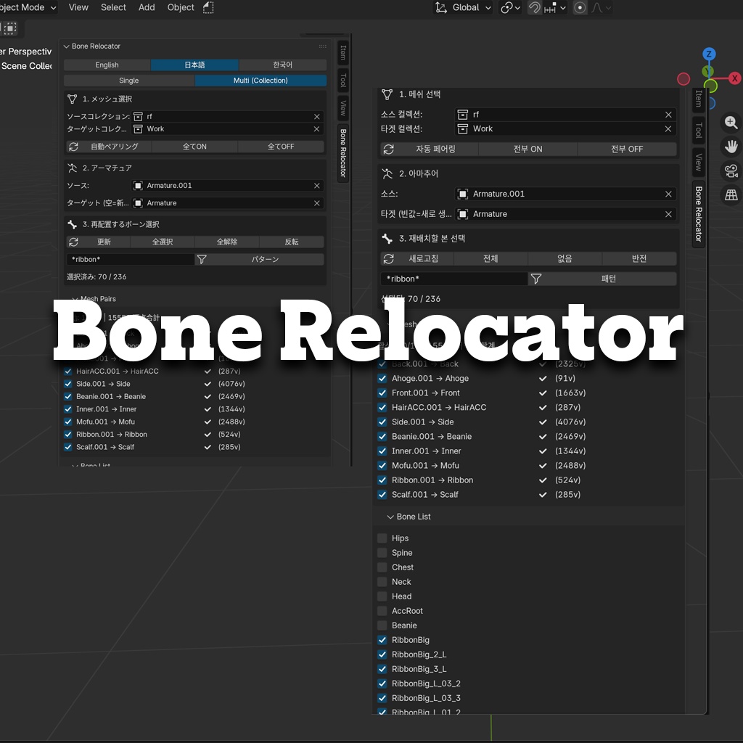Open the Object menu in the header
The width and height of the screenshot is (743, 743).
point(181,7)
